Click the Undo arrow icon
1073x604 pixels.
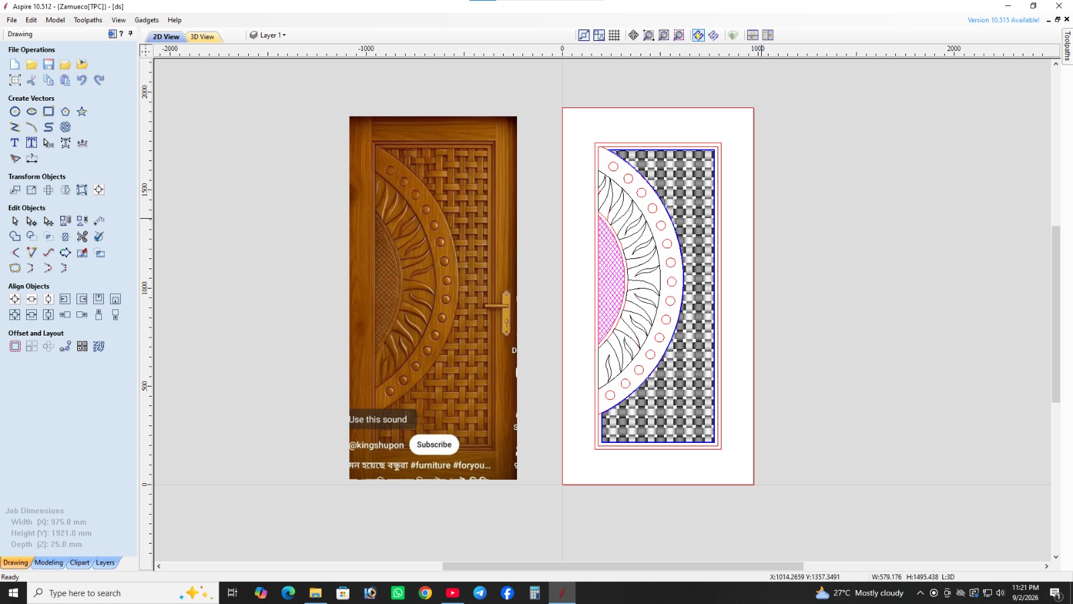click(82, 80)
